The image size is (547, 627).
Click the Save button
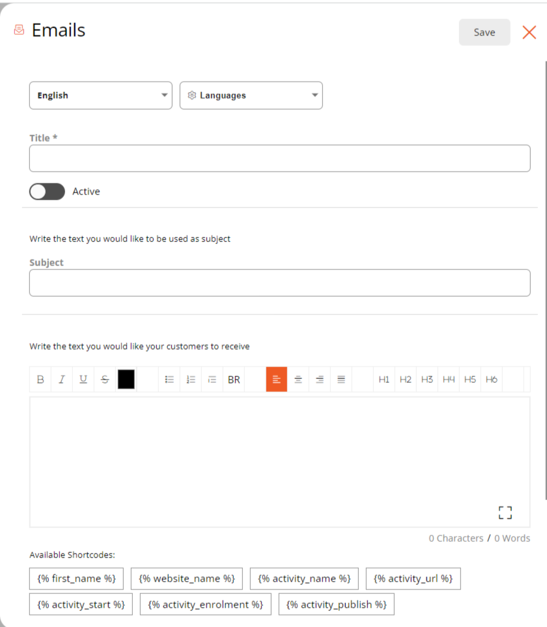[484, 32]
